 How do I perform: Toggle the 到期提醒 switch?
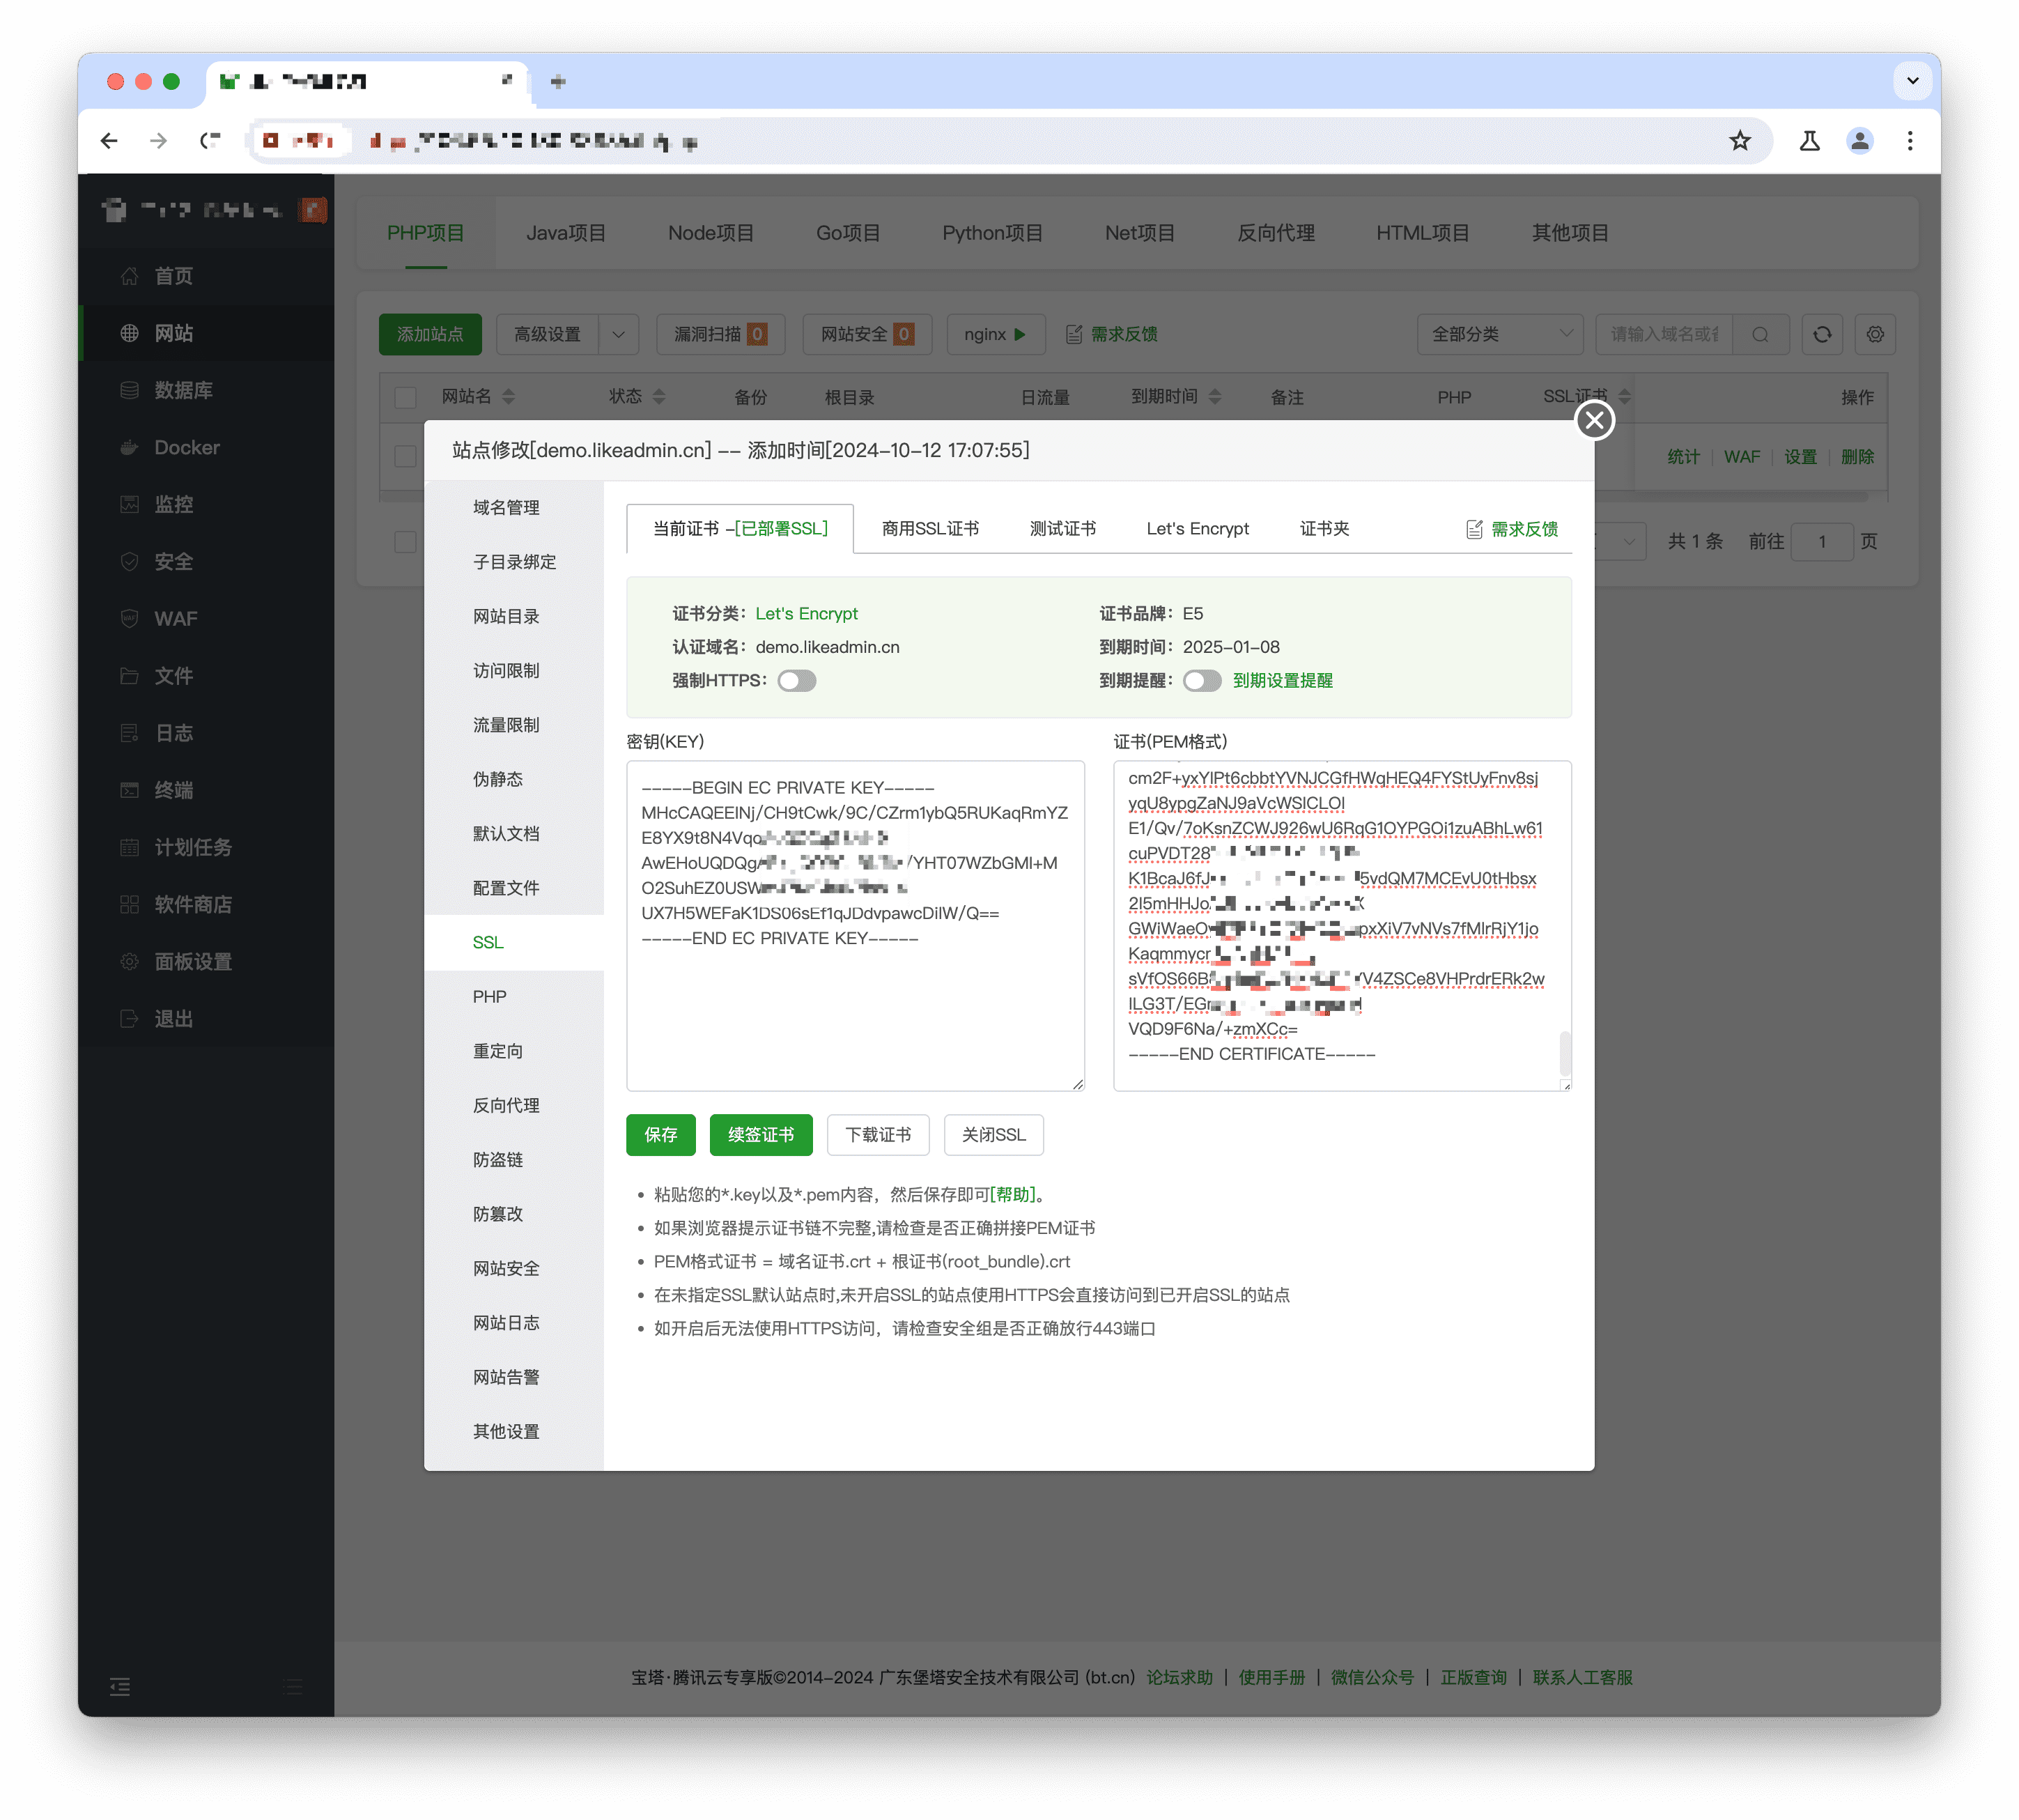1201,680
